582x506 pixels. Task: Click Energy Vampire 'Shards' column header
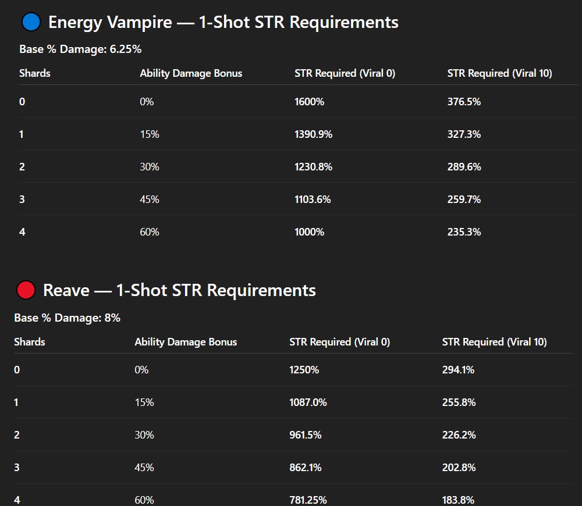click(x=34, y=73)
